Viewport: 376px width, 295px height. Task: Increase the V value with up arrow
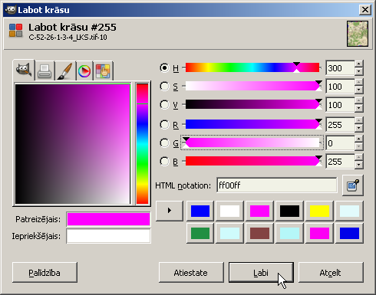(x=359, y=101)
